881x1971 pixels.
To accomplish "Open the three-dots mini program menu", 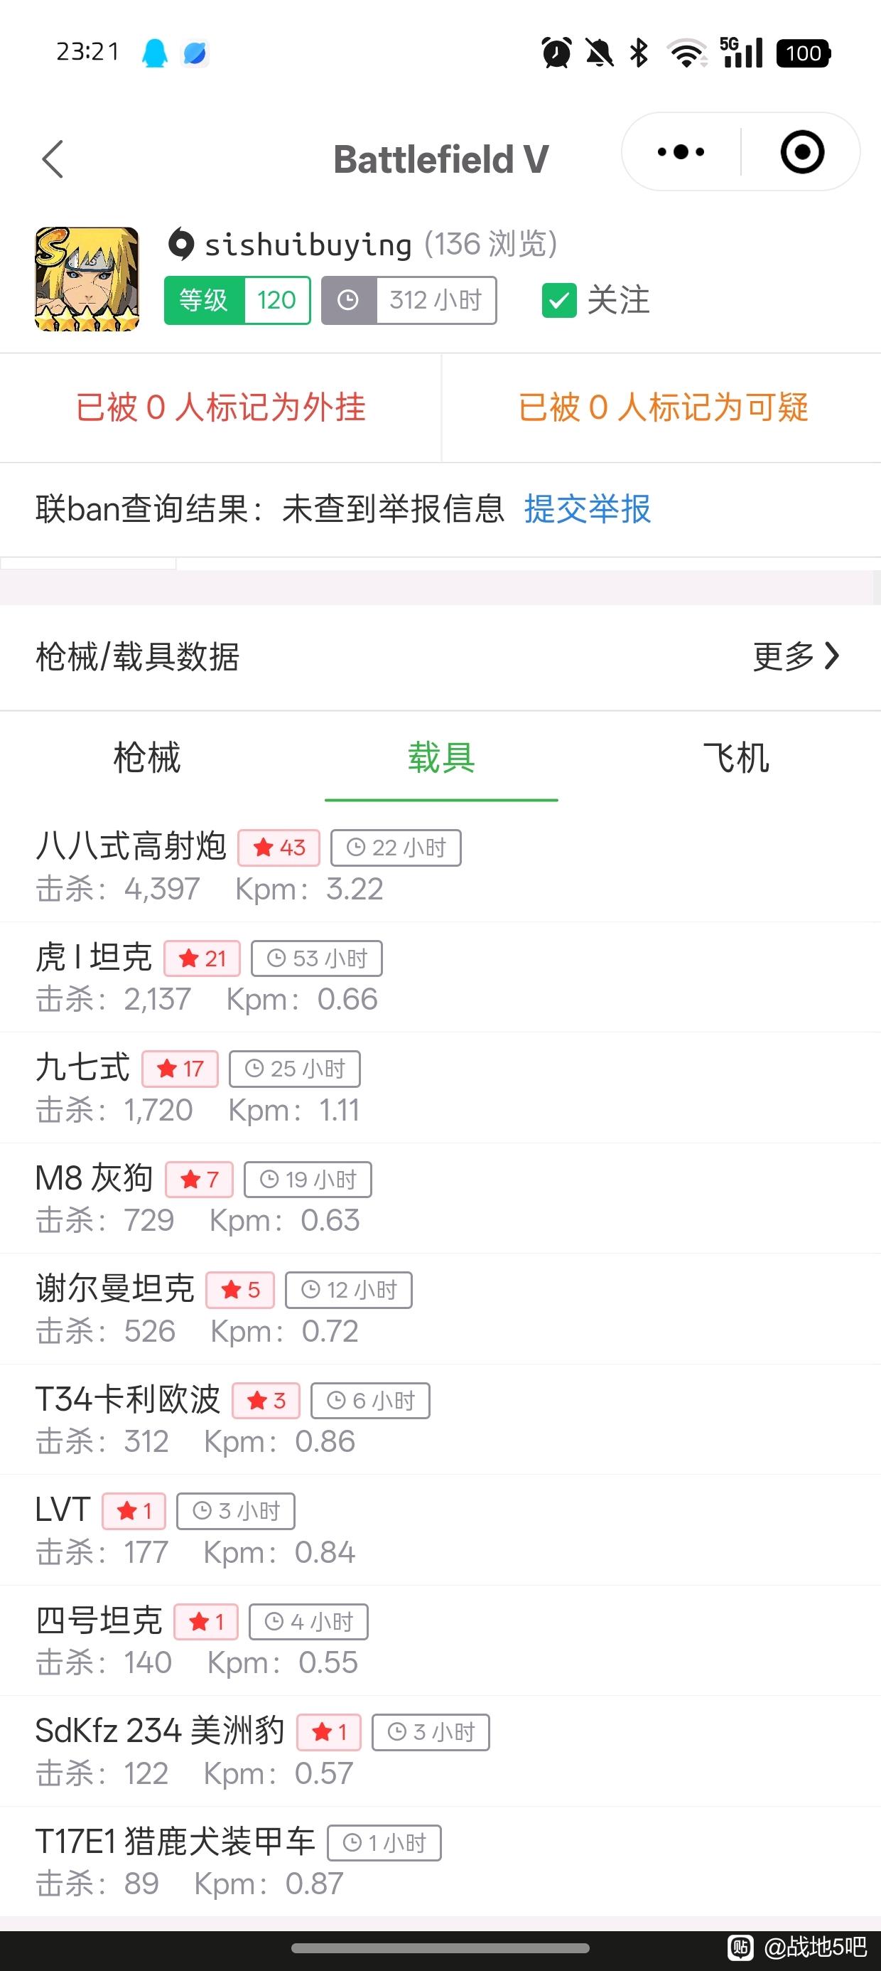I will pos(681,151).
